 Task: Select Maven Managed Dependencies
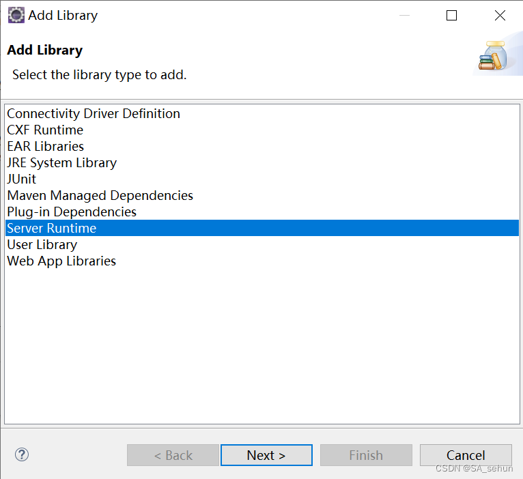(x=100, y=196)
